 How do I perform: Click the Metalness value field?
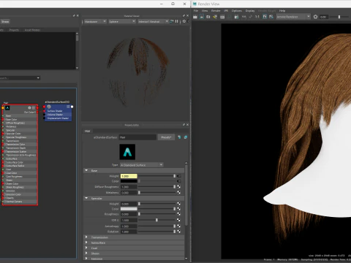[129, 193]
